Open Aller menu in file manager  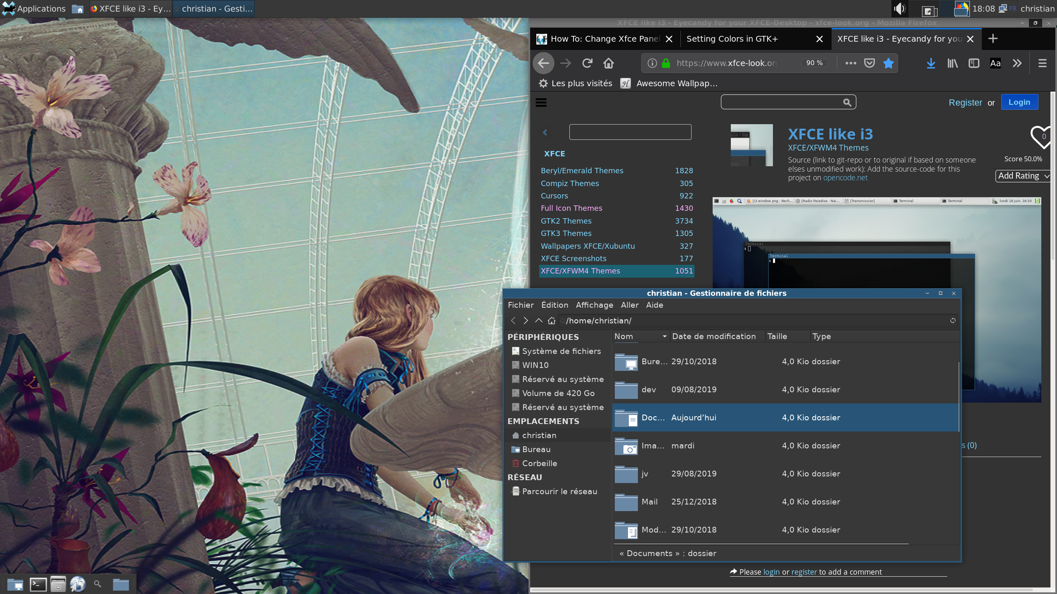coord(630,305)
